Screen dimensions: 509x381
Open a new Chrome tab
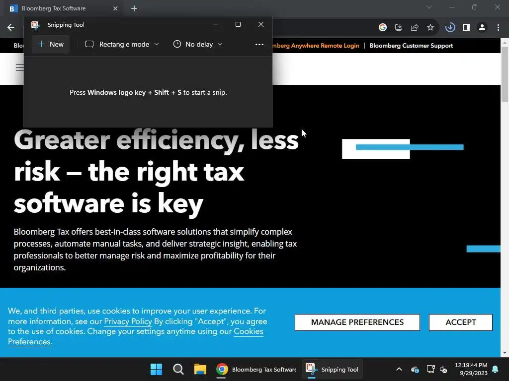pyautogui.click(x=134, y=8)
